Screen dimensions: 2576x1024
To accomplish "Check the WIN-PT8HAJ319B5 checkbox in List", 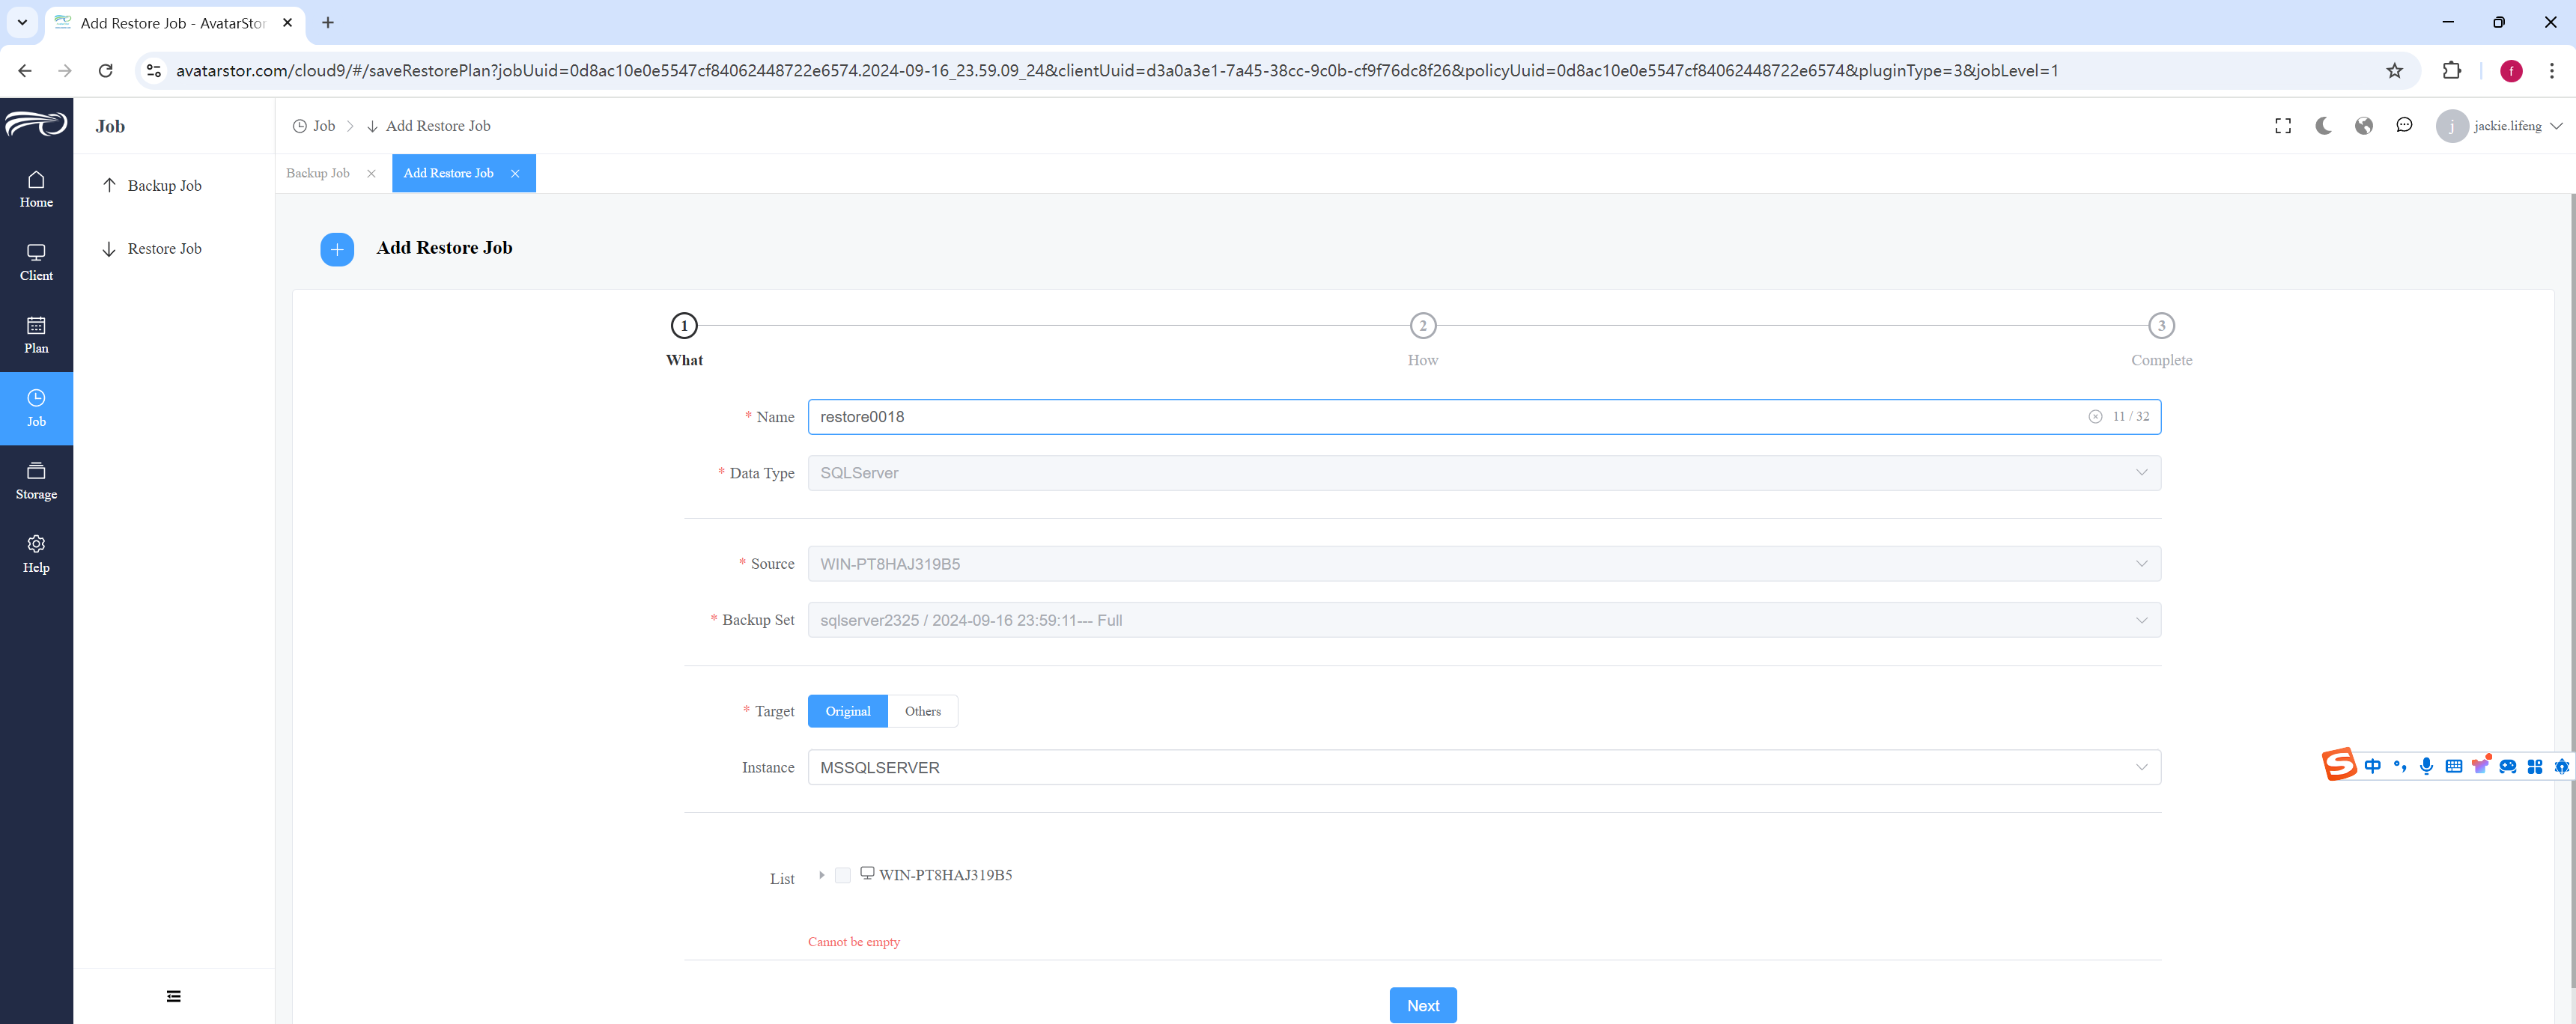I will click(x=843, y=875).
